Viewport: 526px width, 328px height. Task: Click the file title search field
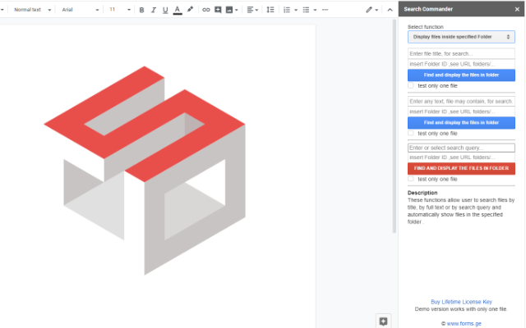pos(461,53)
